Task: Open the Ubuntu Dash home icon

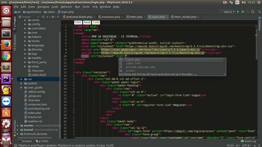Action: [x=6, y=11]
